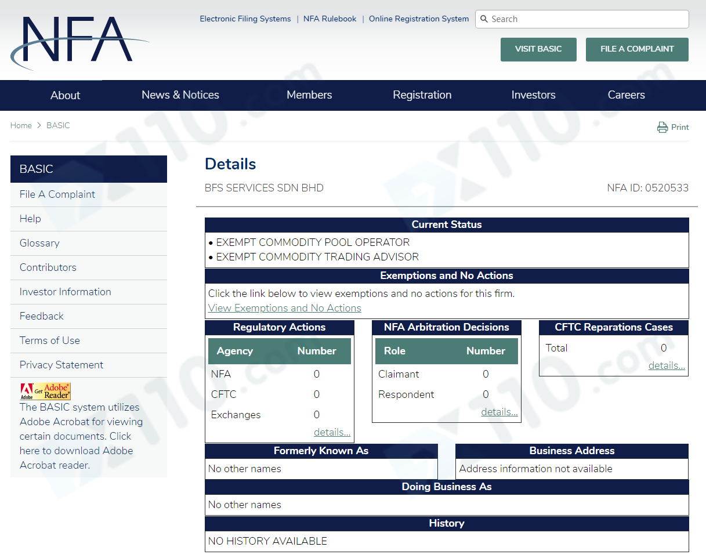Open the Members menu
This screenshot has width=706, height=558.
309,95
